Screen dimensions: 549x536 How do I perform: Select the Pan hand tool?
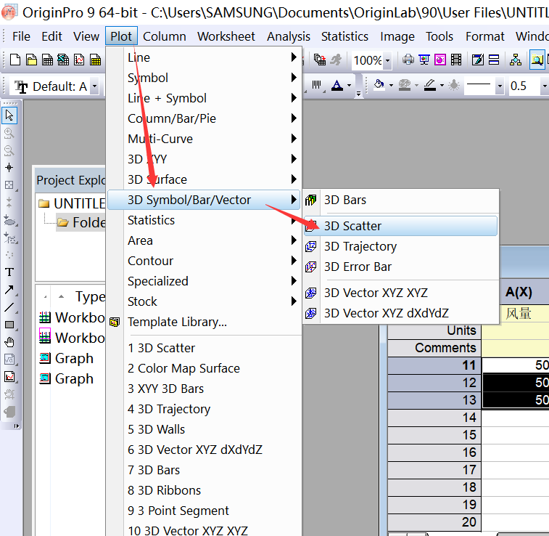[9, 342]
